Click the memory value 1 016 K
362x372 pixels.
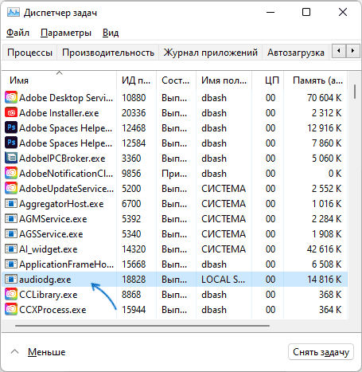click(326, 204)
